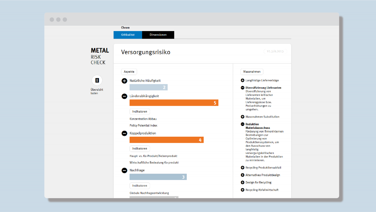Viewport: 376px width, 212px height.
Task: Expand Massnahmen Substitution plus icon
Action: coord(243,117)
